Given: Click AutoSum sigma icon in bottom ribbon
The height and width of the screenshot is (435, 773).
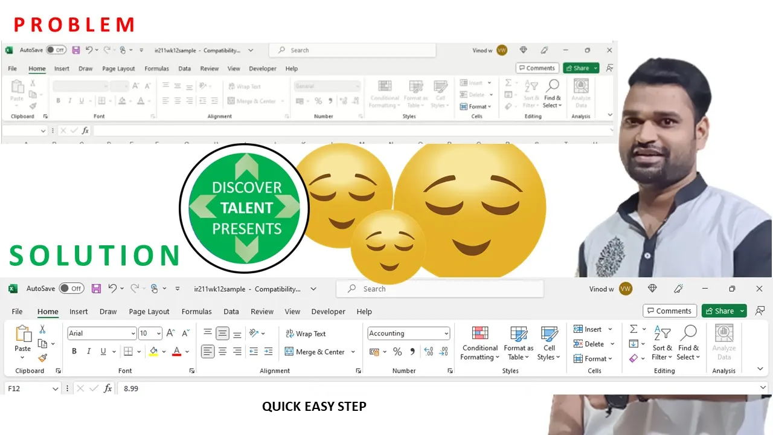Looking at the screenshot, I should click(x=633, y=329).
